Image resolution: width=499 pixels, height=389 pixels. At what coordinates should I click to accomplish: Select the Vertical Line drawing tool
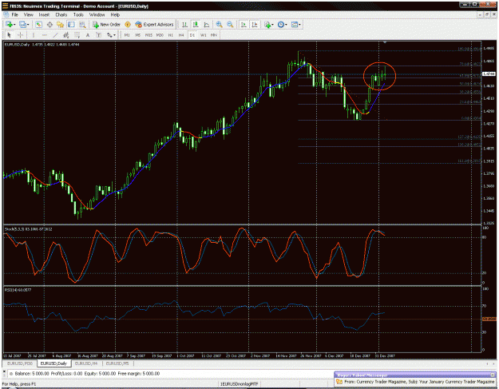tap(34, 35)
